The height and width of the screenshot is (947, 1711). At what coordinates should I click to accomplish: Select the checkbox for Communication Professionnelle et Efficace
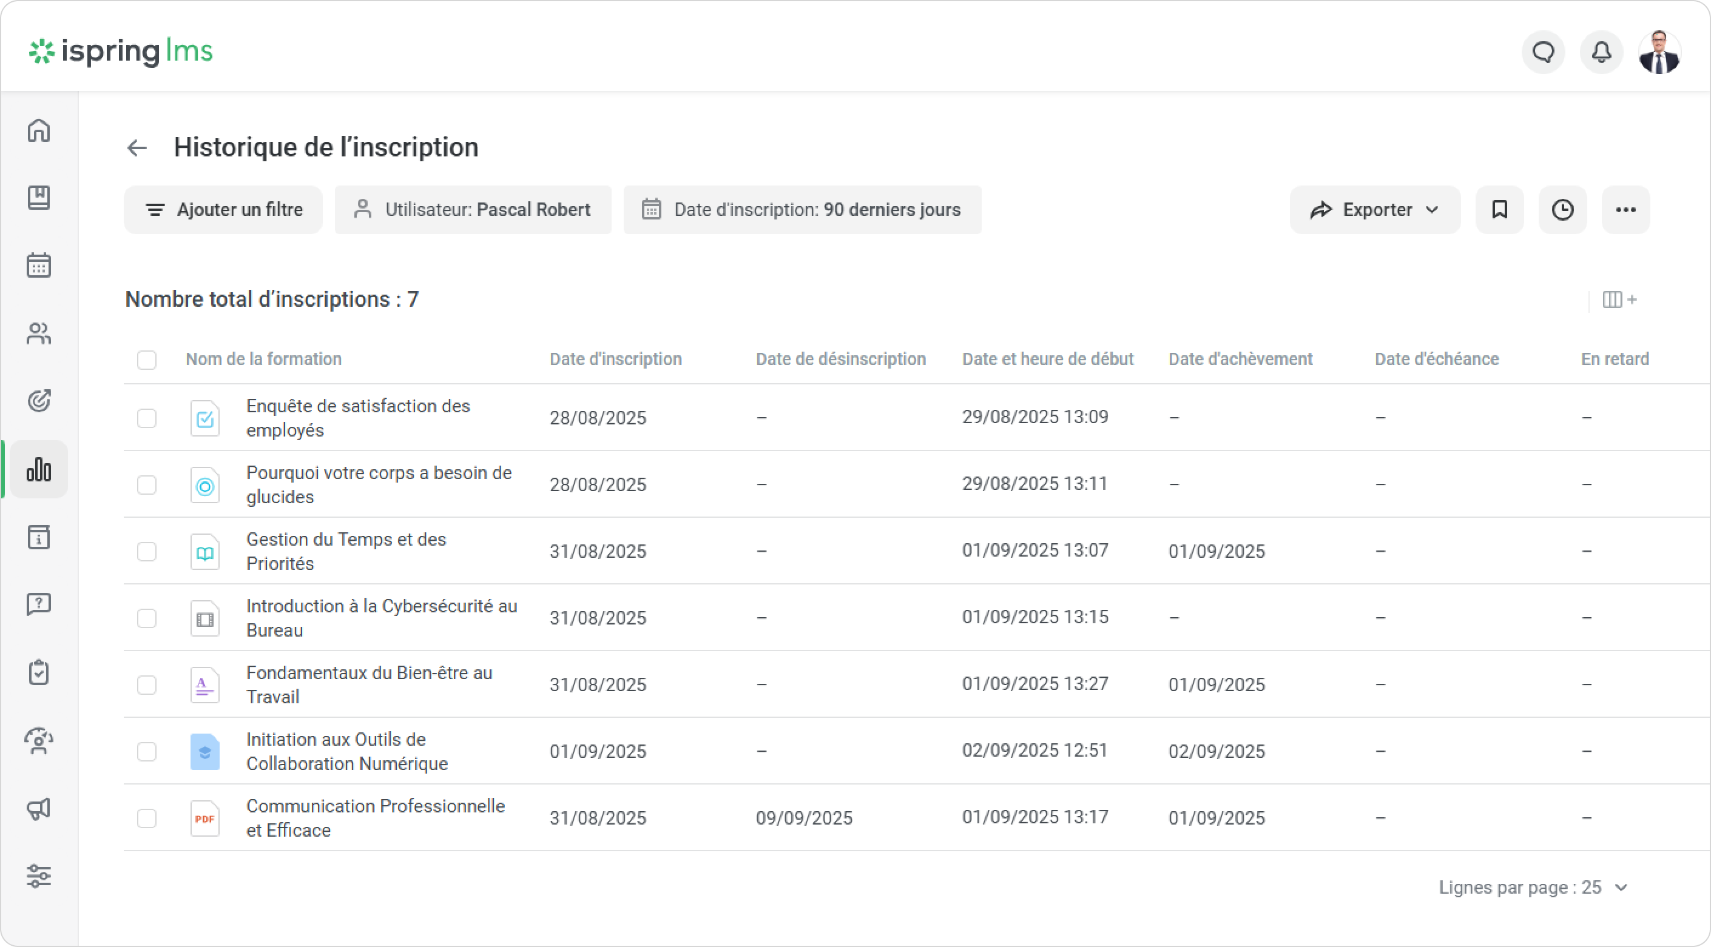coord(147,818)
